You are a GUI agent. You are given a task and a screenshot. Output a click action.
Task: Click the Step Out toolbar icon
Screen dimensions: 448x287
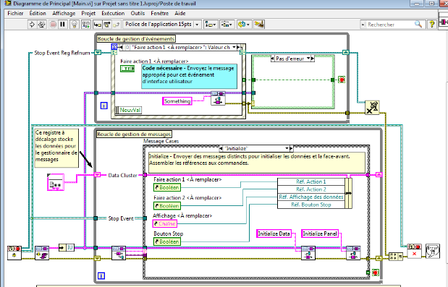click(x=117, y=25)
